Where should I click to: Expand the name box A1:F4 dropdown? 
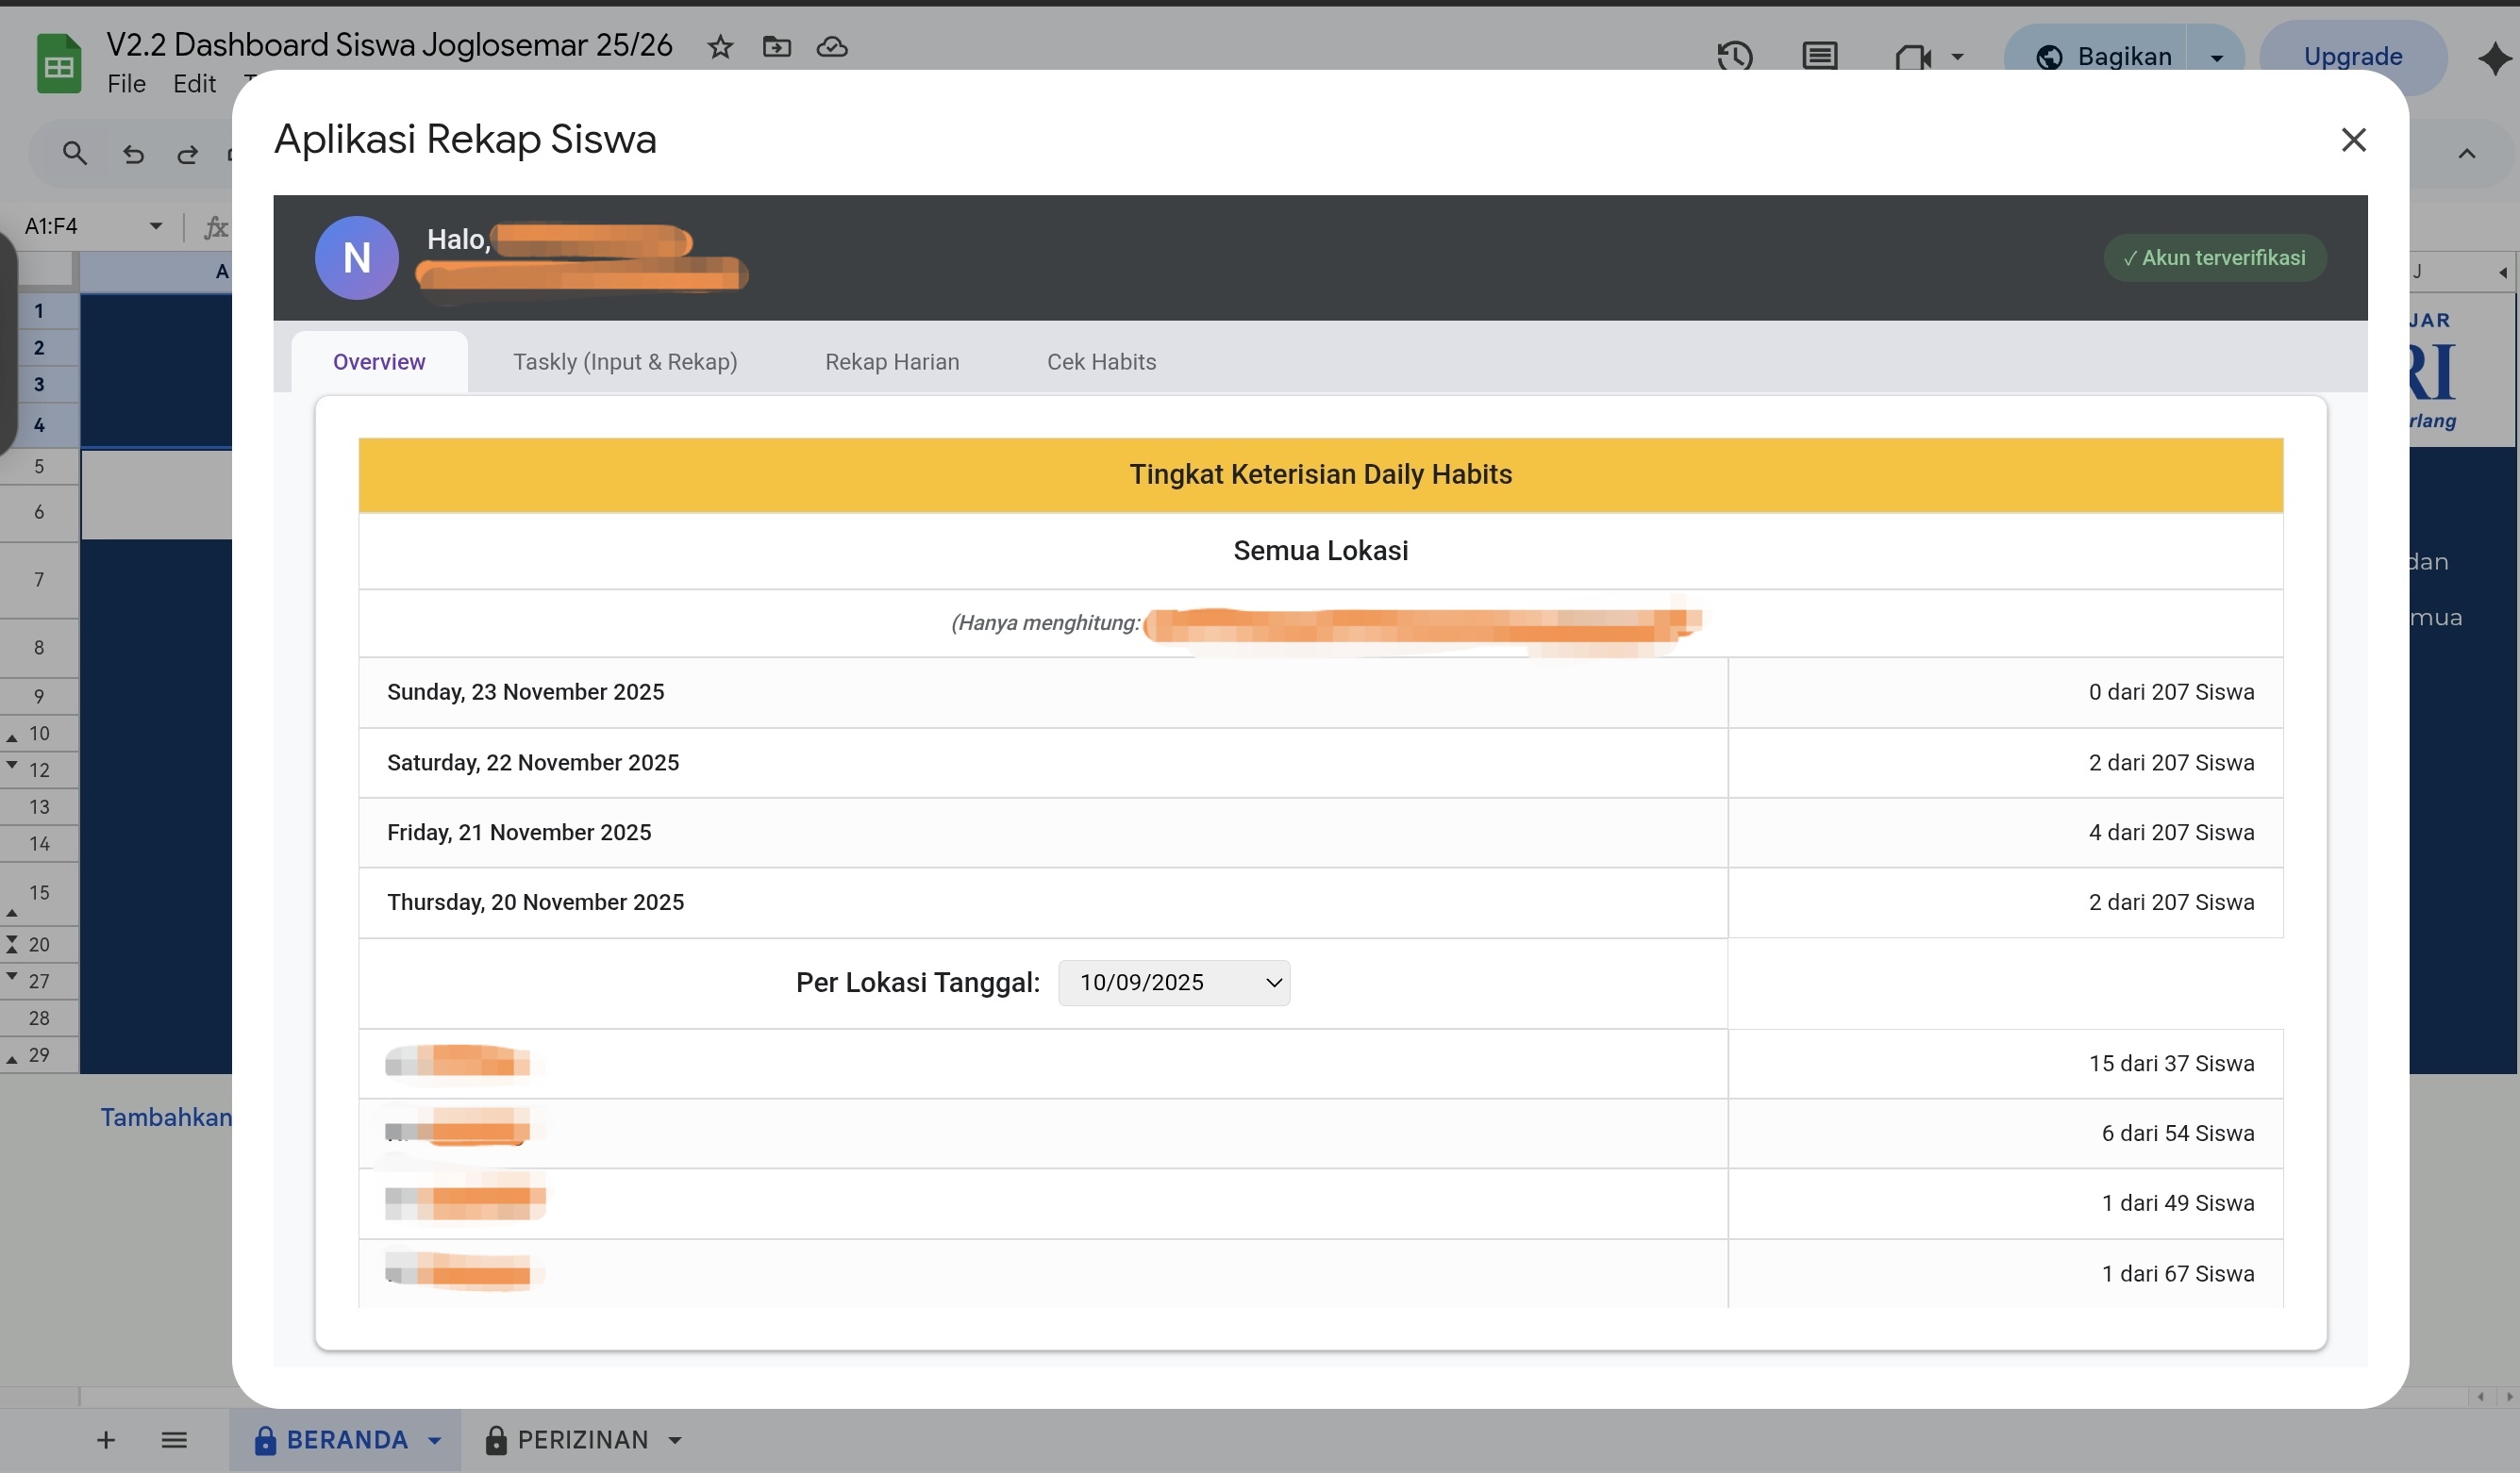tap(155, 225)
